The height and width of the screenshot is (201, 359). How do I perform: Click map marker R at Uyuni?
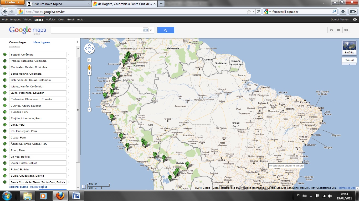tap(170, 179)
